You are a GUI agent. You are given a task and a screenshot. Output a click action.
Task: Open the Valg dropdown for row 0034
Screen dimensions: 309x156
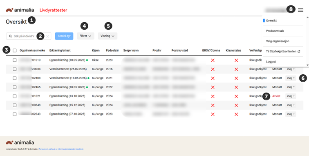coord(291,69)
